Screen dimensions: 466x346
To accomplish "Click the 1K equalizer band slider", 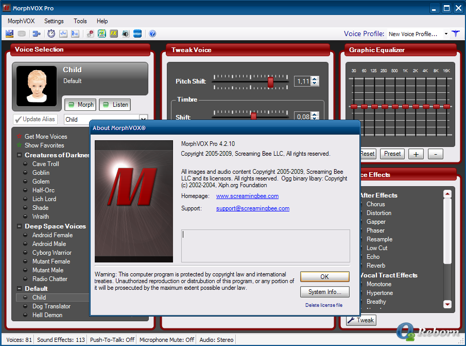I will click(405, 106).
